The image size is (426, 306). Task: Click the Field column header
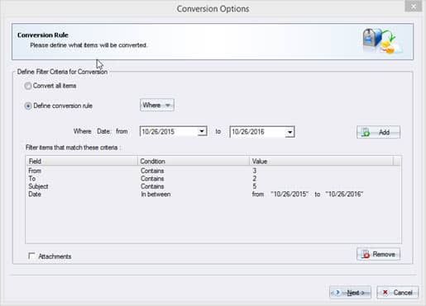[x=82, y=161]
